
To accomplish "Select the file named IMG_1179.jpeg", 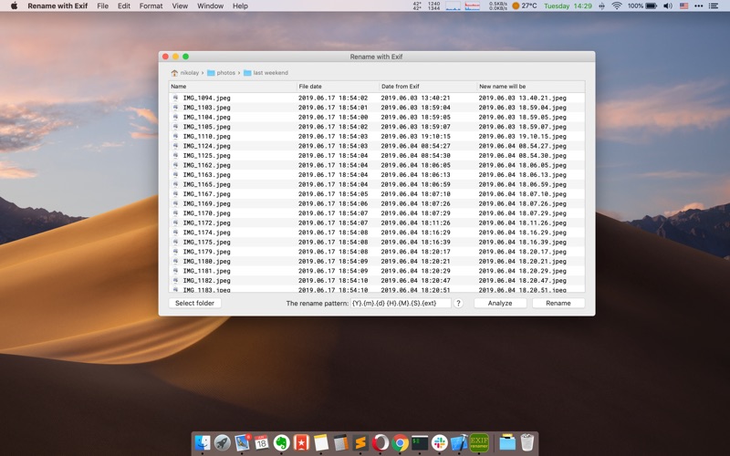I will (206, 252).
